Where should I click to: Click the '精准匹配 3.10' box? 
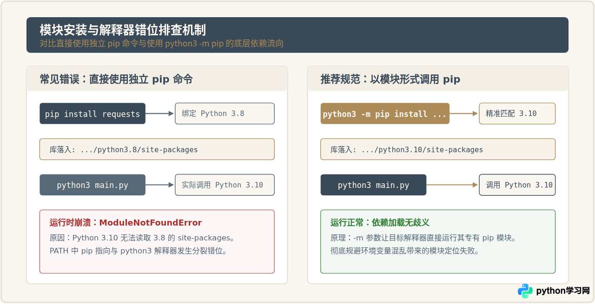(517, 114)
